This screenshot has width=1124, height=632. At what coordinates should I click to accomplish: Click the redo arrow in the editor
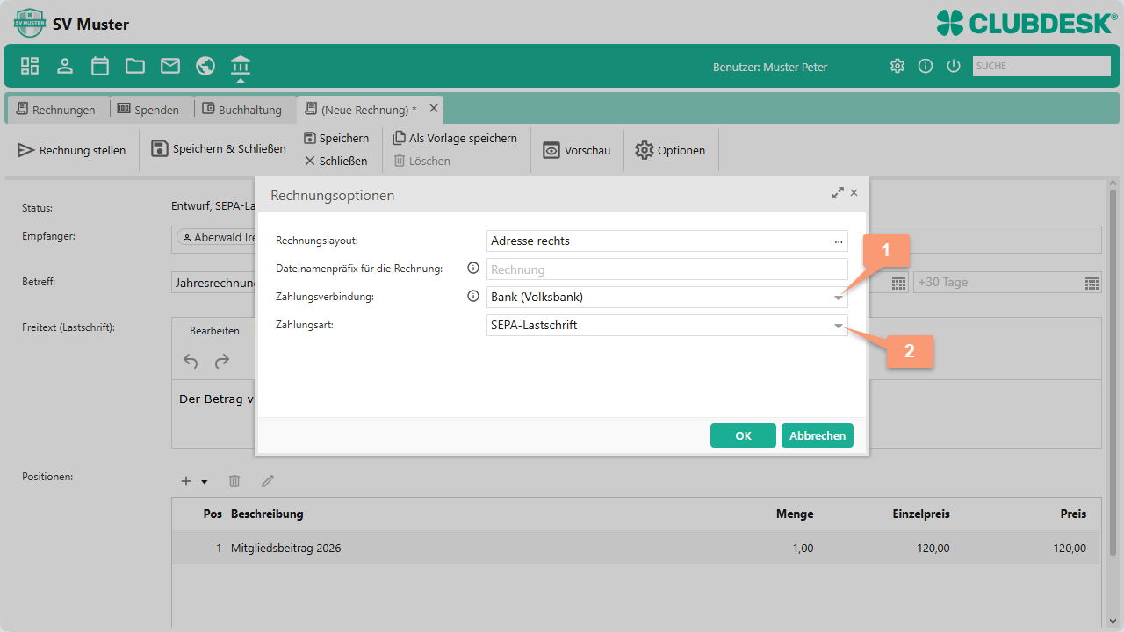pyautogui.click(x=222, y=360)
